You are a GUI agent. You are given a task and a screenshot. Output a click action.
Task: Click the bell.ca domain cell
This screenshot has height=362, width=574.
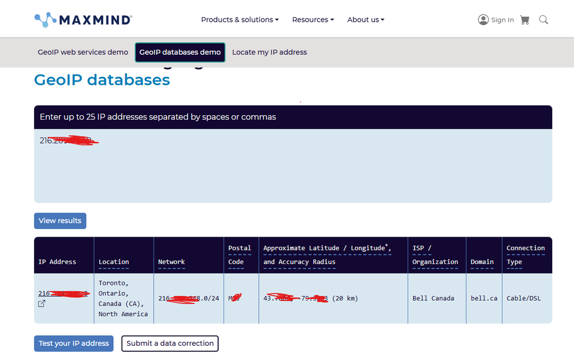point(484,298)
